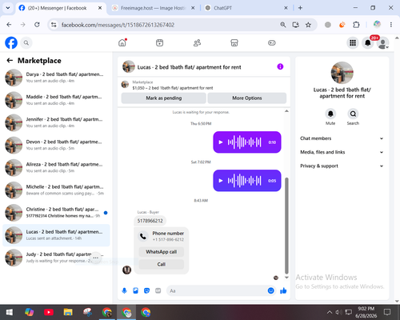Viewport: 400px width, 320px height.
Task: Click the phone handset icon in attachment
Action: coord(143,236)
